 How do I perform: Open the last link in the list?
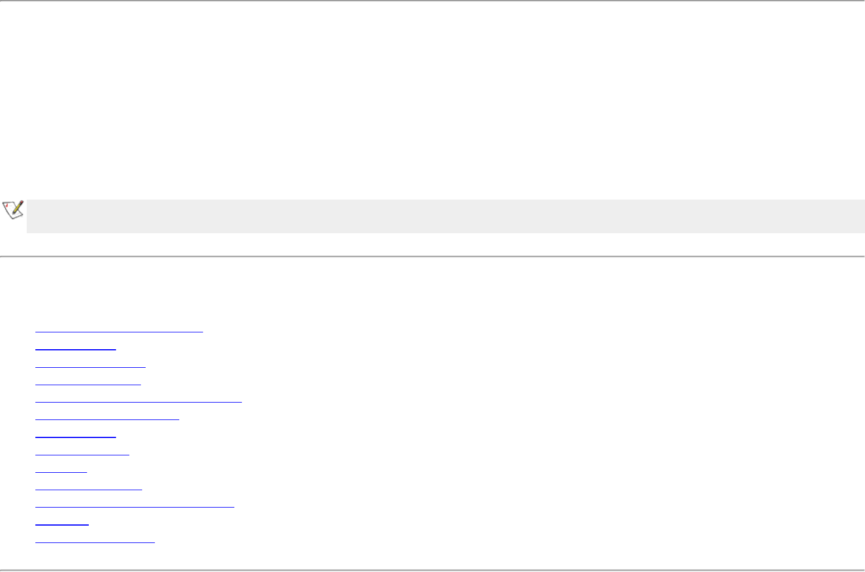(x=95, y=540)
